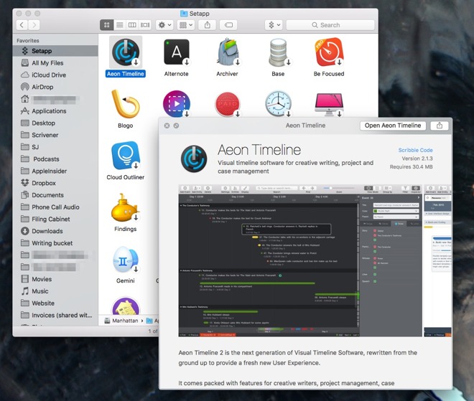This screenshot has height=401, width=474.
Task: Select the pink iMac screen app icon
Action: click(x=329, y=105)
